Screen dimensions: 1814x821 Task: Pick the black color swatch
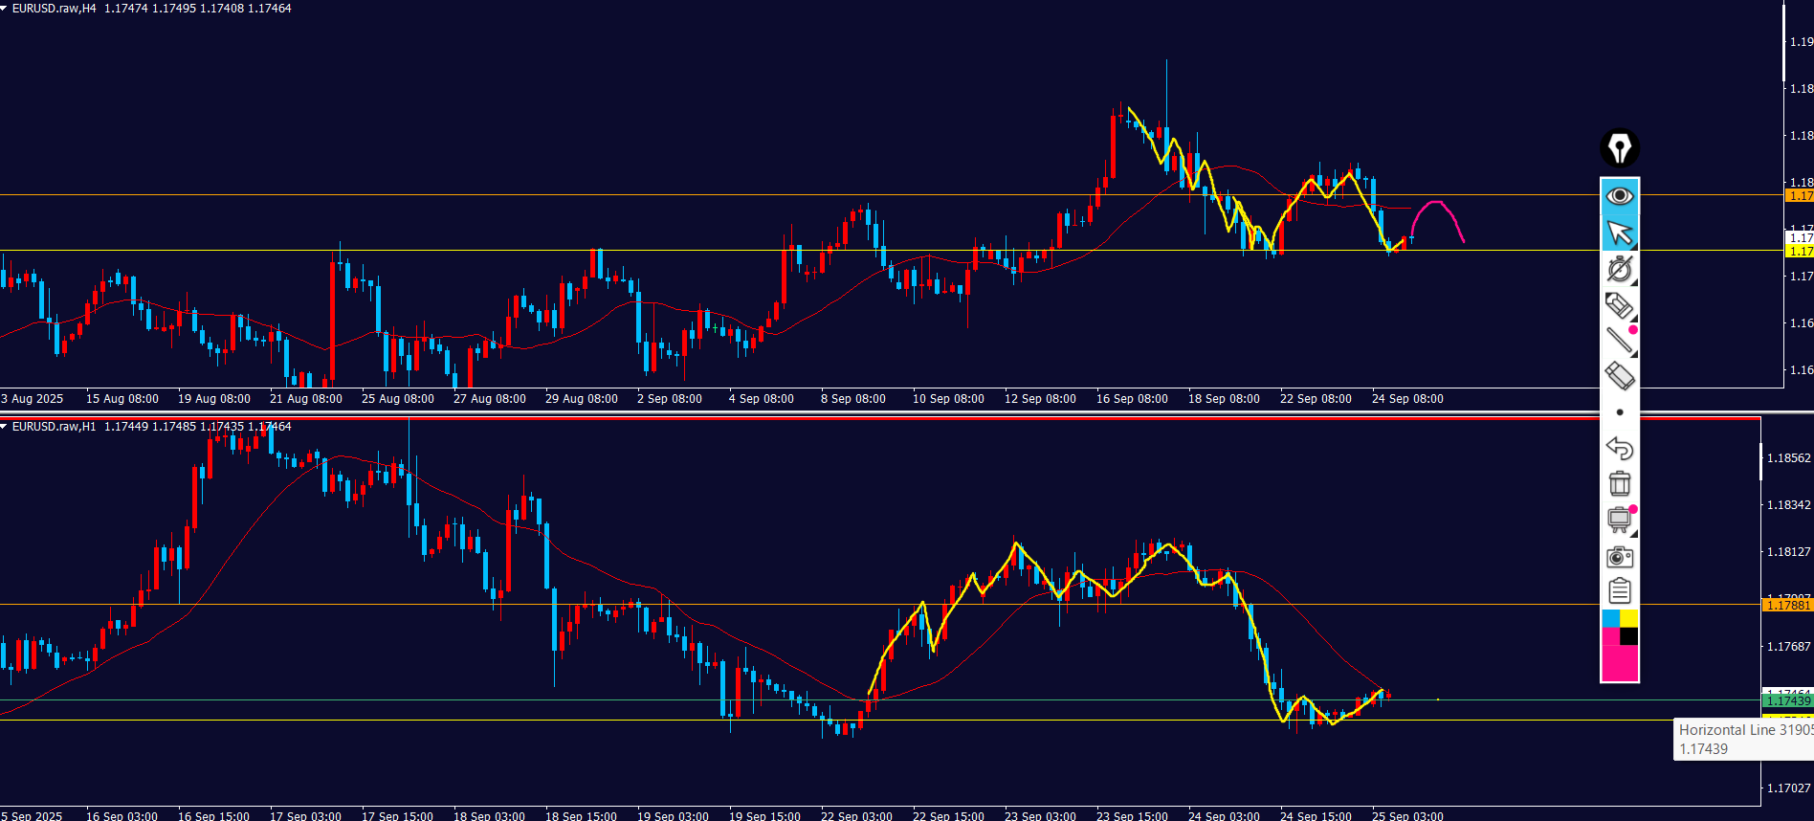tap(1628, 636)
